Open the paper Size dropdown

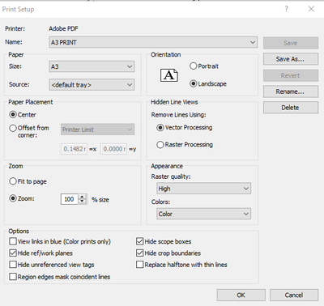pyautogui.click(x=92, y=66)
